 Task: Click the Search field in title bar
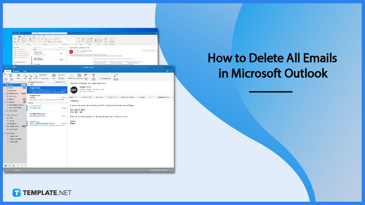point(158,67)
